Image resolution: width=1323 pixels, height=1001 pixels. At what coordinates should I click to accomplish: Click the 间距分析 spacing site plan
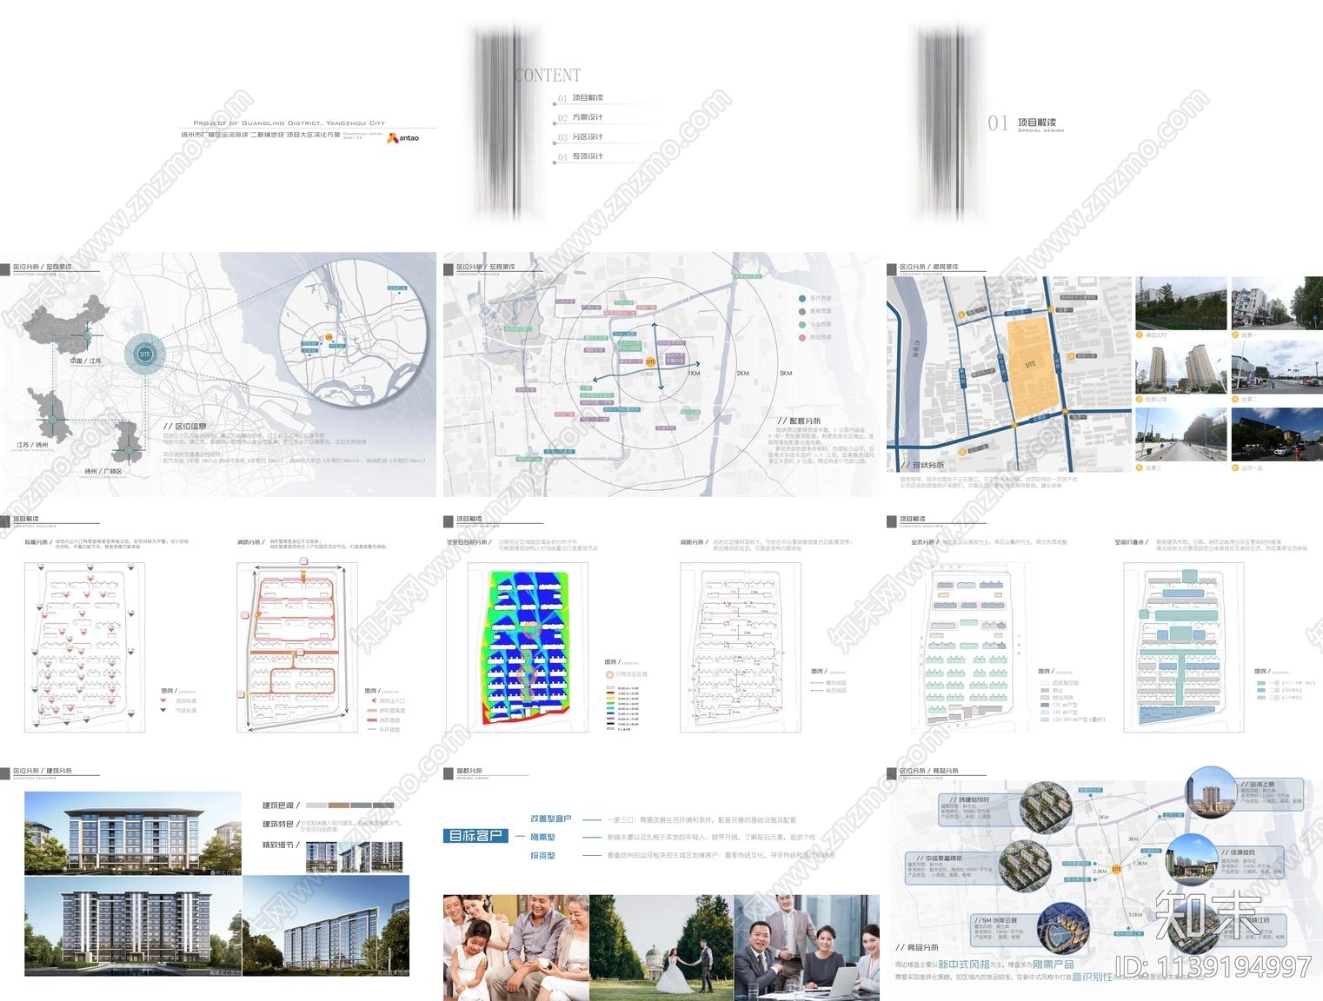pyautogui.click(x=741, y=647)
